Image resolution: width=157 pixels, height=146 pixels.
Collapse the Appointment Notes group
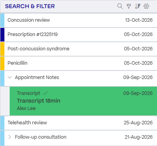point(10,77)
